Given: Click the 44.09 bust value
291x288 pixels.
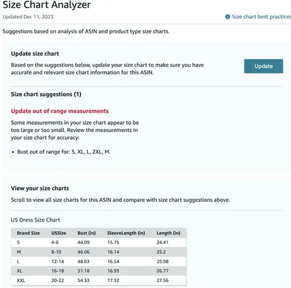Looking at the screenshot, I should [84, 243].
